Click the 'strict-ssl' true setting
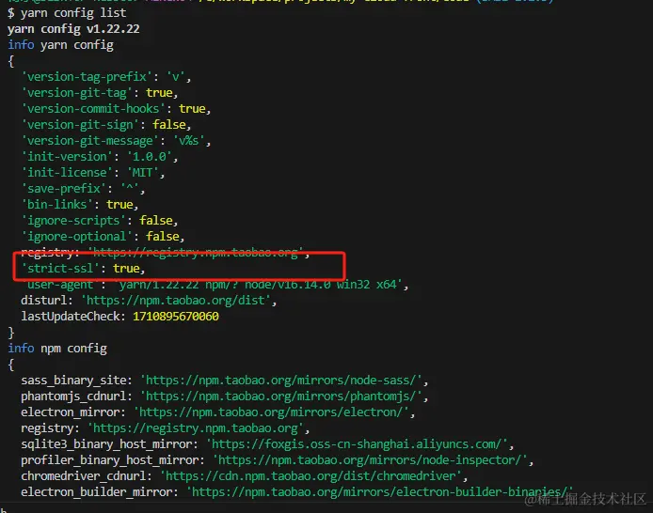653x513 pixels. pos(83,269)
